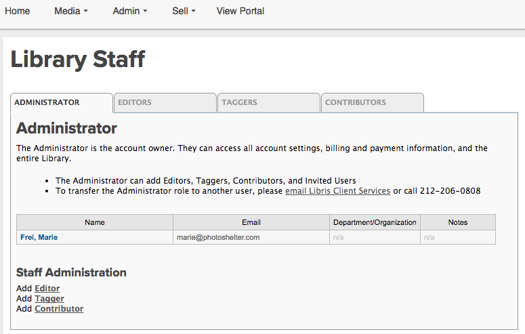Expand the Admin dropdown menu
The width and height of the screenshot is (525, 334).
(x=130, y=11)
